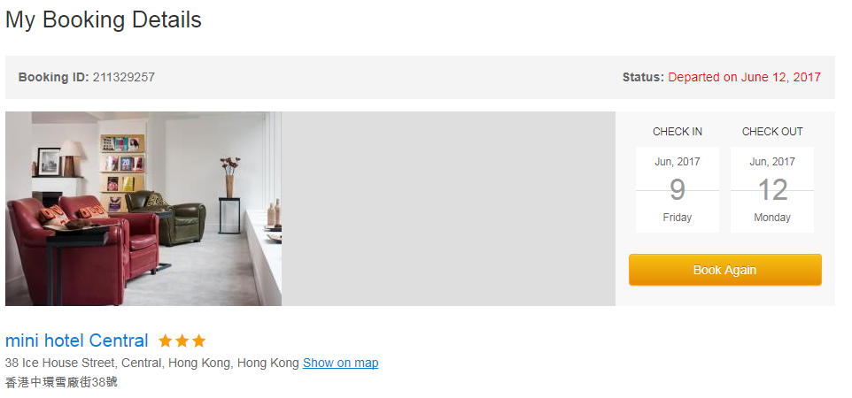Open the mini hotel Central title link
The image size is (852, 398).
coord(77,341)
